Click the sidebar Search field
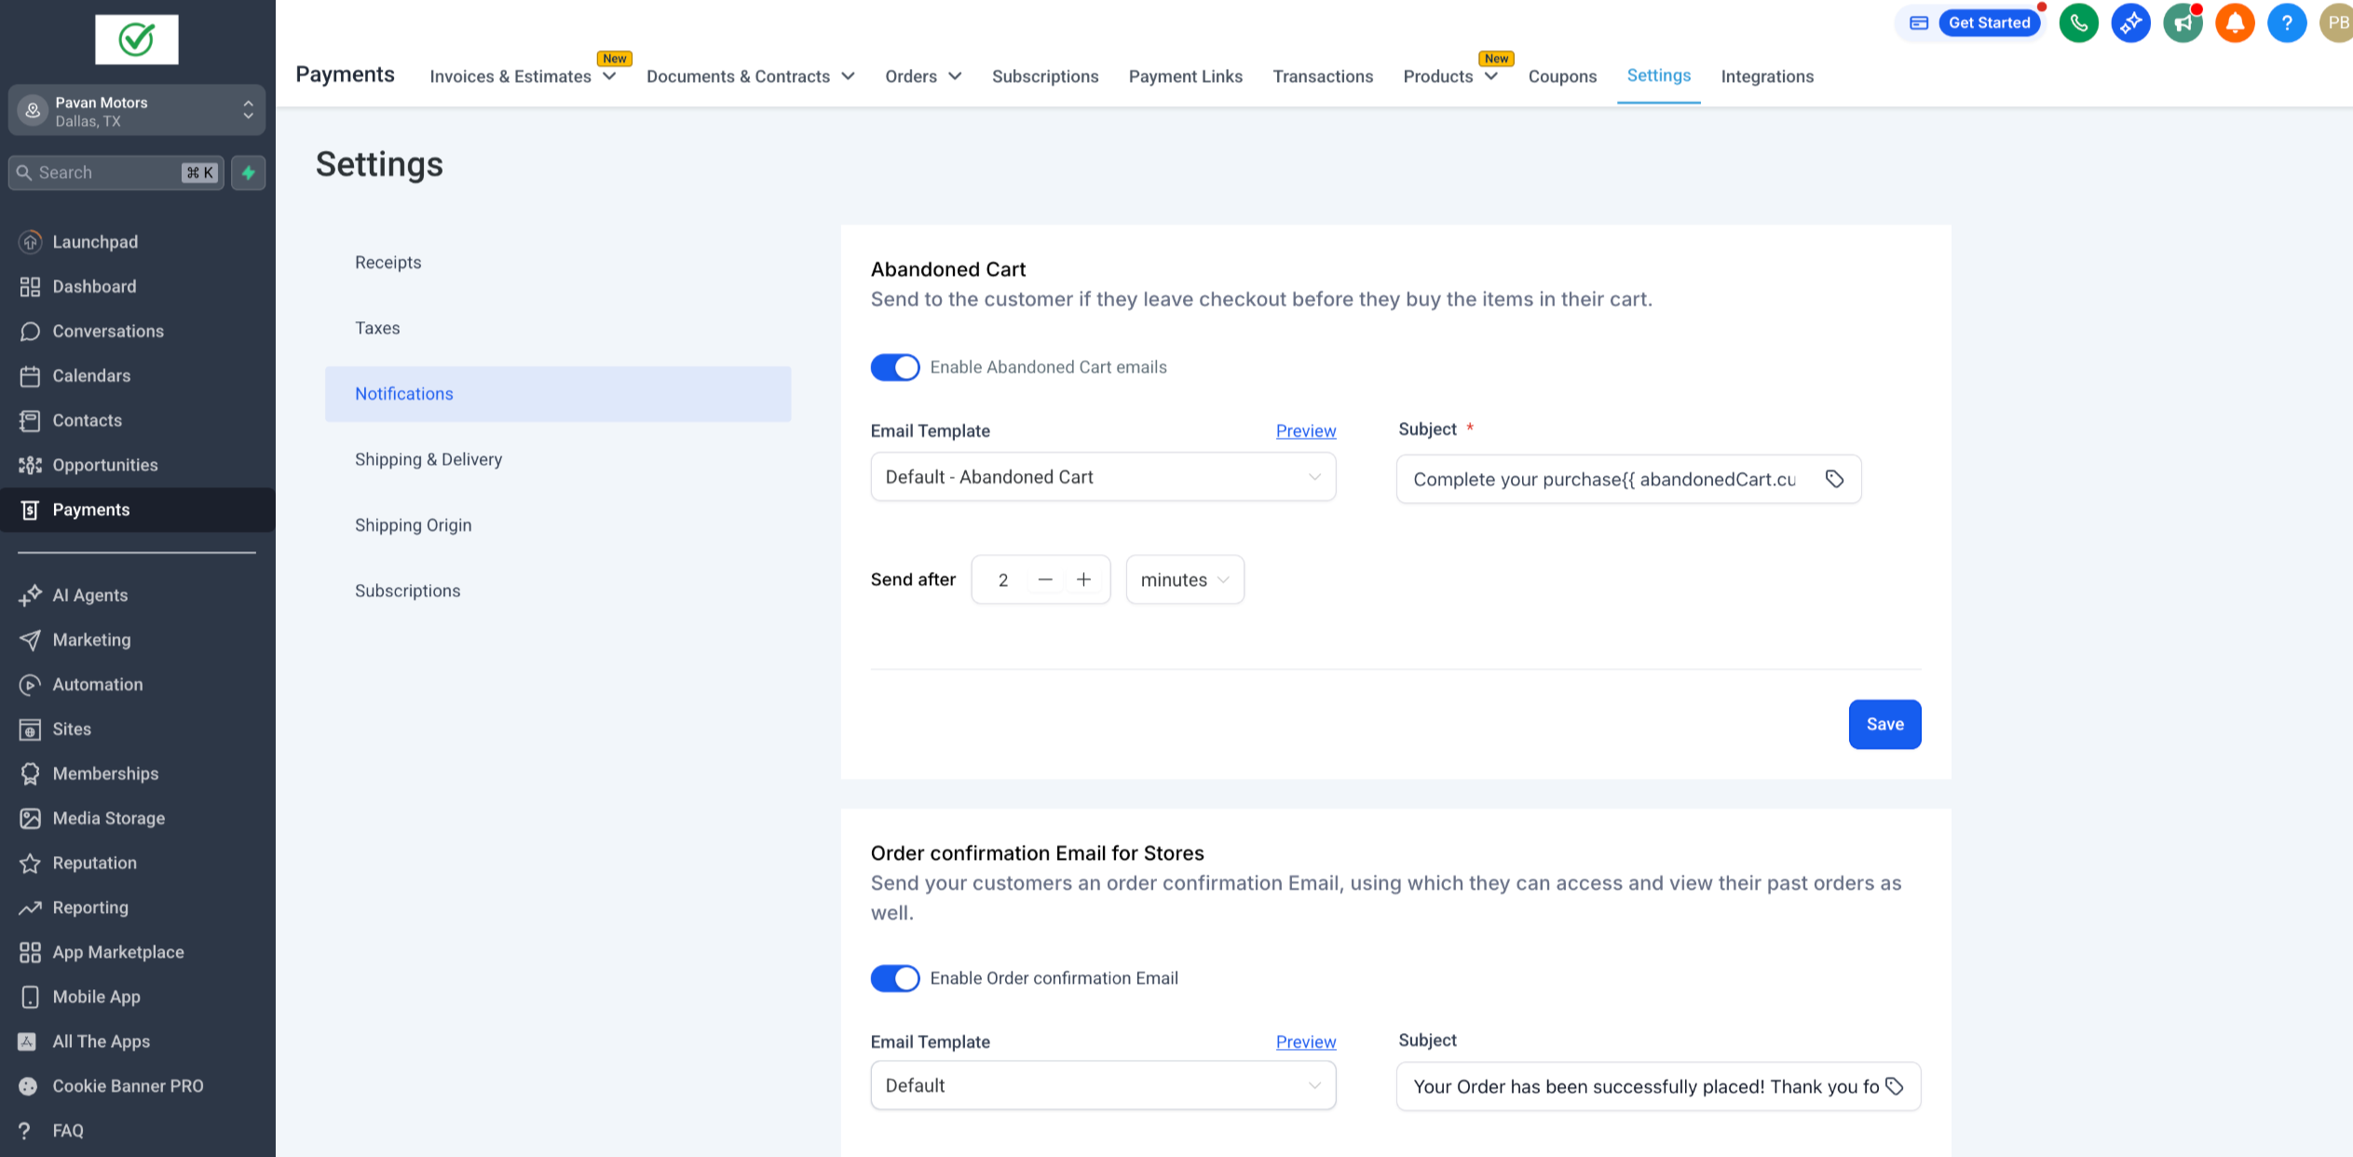Image resolution: width=2353 pixels, height=1157 pixels. coord(107,172)
